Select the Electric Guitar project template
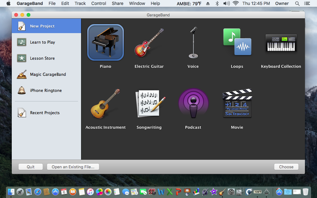 (149, 43)
